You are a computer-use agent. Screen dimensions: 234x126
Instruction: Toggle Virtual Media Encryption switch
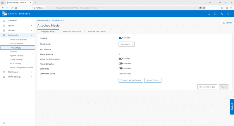pos(121,58)
